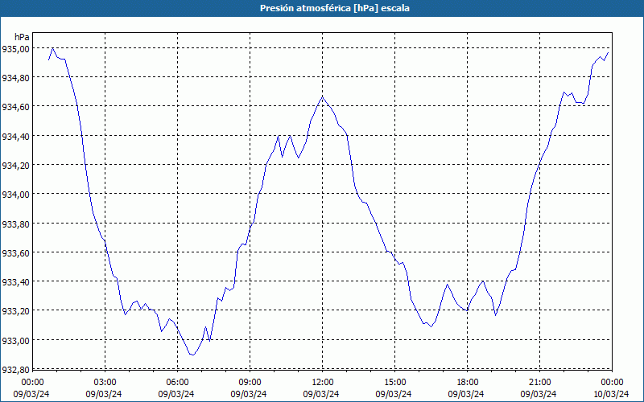Click the 933,40 y-axis value

[x=15, y=282]
